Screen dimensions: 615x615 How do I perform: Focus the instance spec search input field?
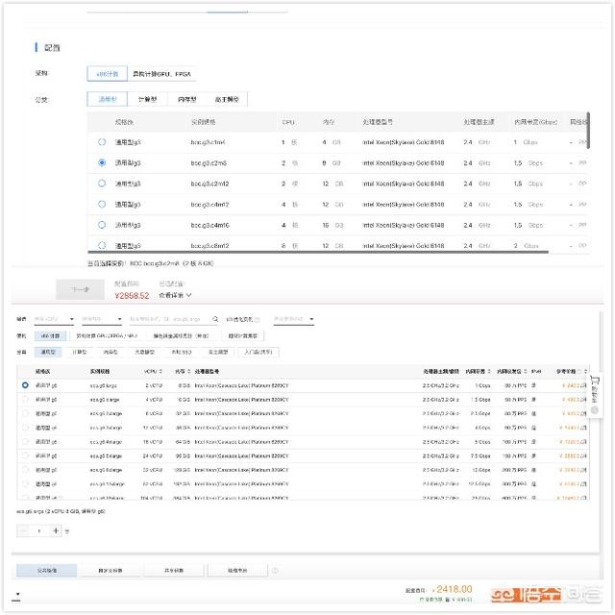tap(170, 319)
